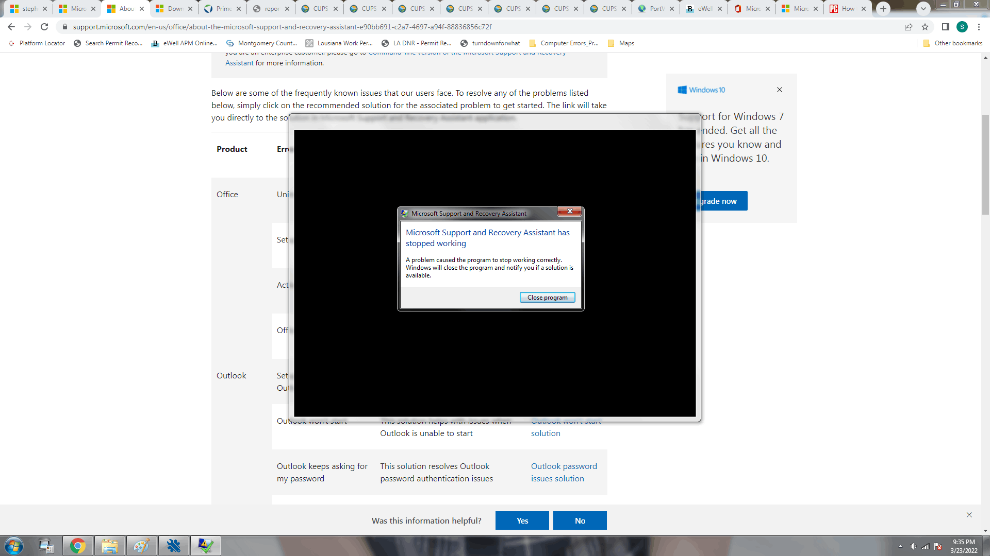Click the Upgrade now button
Image resolution: width=990 pixels, height=556 pixels.
(723, 201)
